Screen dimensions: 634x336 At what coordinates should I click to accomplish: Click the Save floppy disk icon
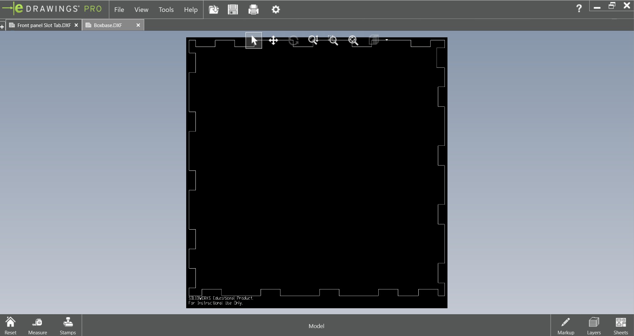[x=233, y=10]
